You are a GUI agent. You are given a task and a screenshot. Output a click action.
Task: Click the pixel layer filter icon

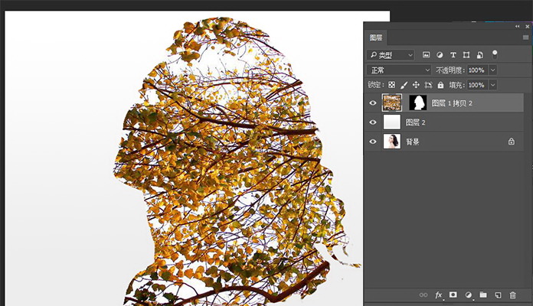click(x=427, y=55)
